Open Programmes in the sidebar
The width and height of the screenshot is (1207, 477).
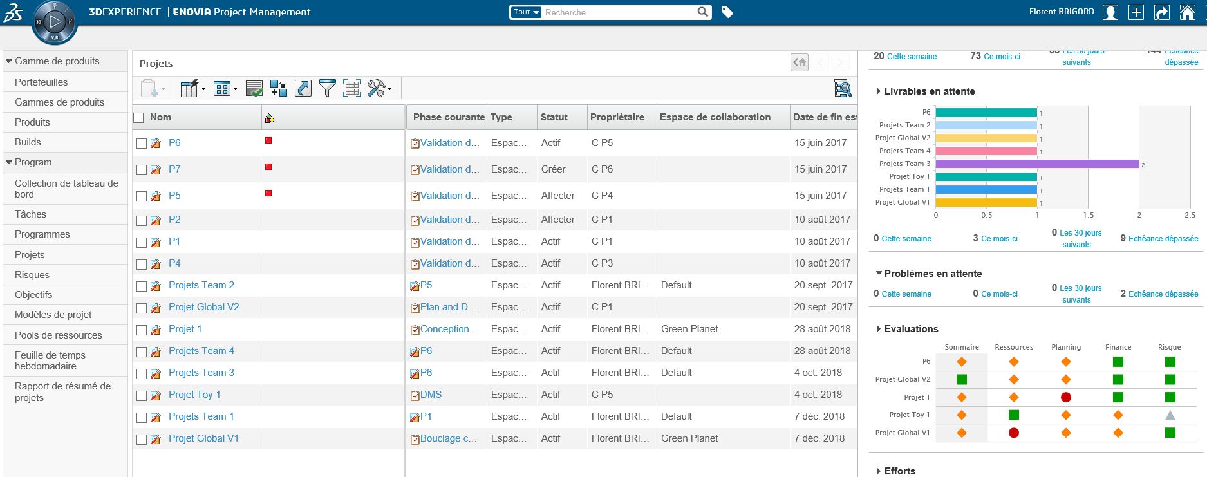click(x=42, y=234)
